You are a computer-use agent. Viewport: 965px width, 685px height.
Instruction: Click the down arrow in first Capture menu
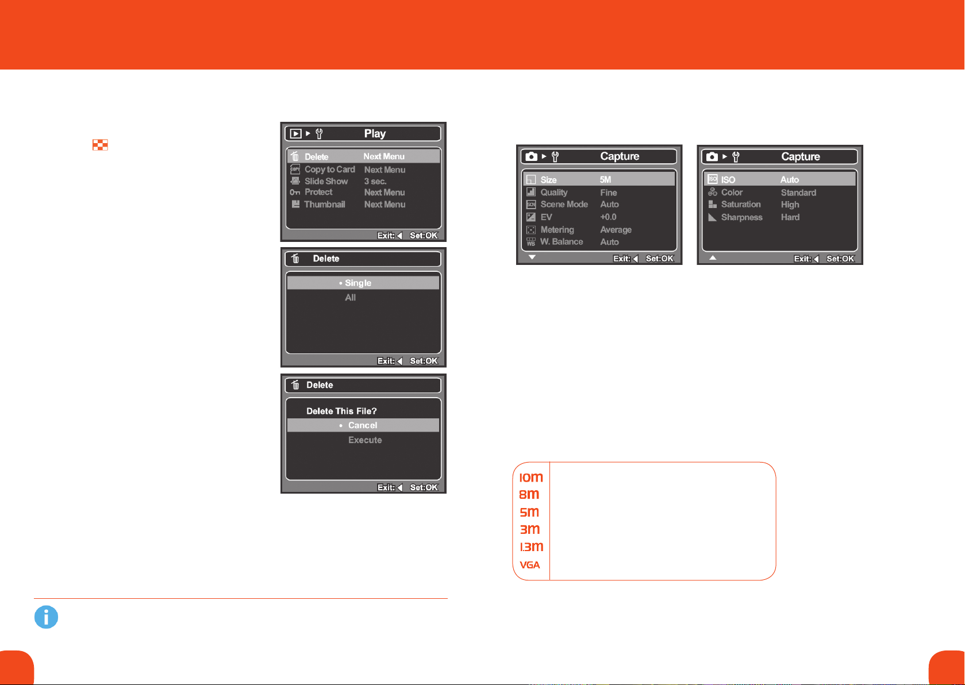[x=532, y=257]
